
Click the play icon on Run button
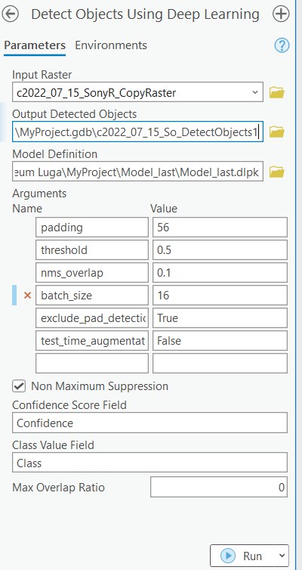click(228, 556)
